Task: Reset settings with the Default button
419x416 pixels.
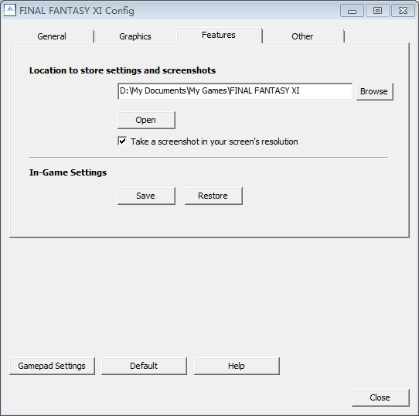Action: coord(144,366)
